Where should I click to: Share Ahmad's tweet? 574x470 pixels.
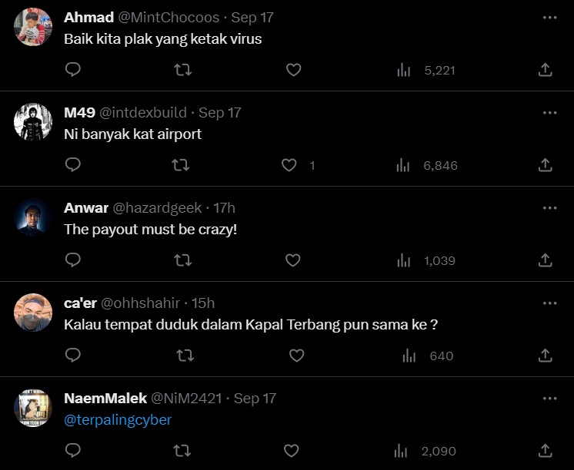coord(545,70)
